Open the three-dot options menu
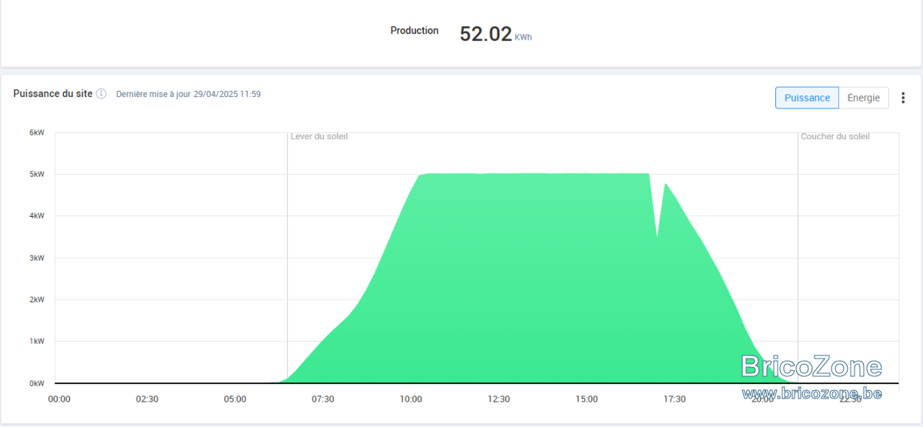The height and width of the screenshot is (427, 923). click(903, 98)
